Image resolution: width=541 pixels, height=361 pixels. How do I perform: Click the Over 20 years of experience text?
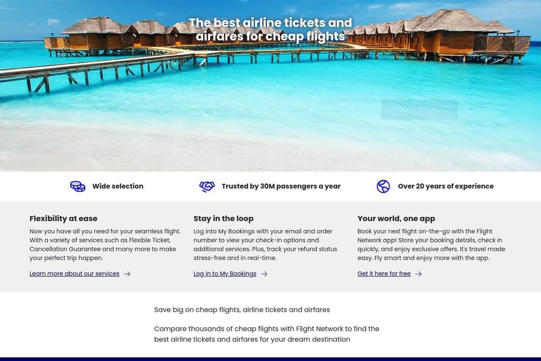(x=445, y=186)
